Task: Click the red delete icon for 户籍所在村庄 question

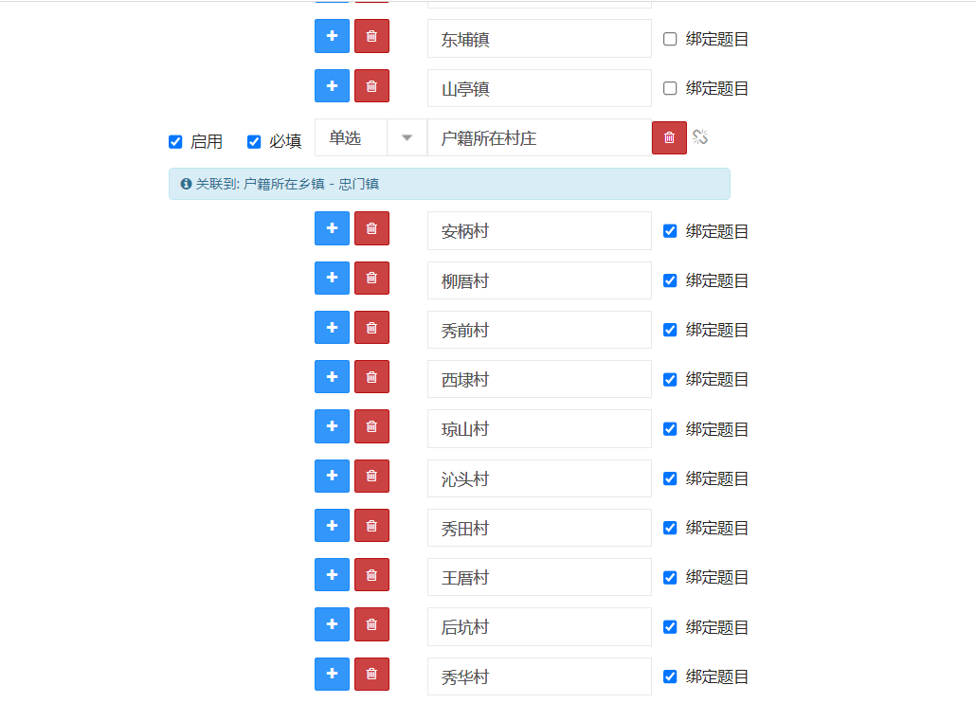Action: [668, 137]
